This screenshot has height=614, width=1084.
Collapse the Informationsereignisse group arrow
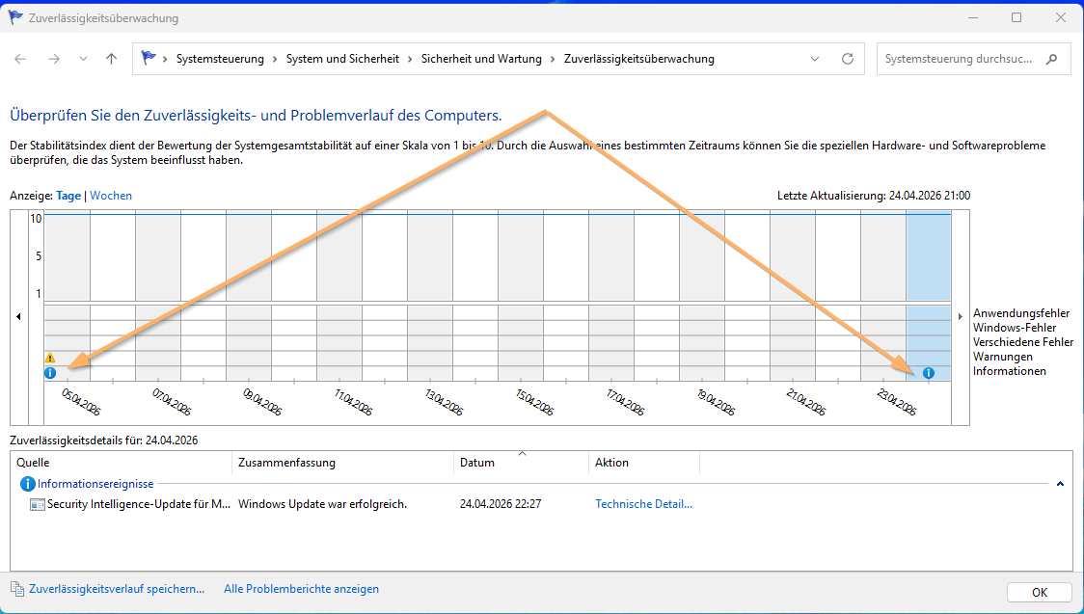tap(1061, 484)
